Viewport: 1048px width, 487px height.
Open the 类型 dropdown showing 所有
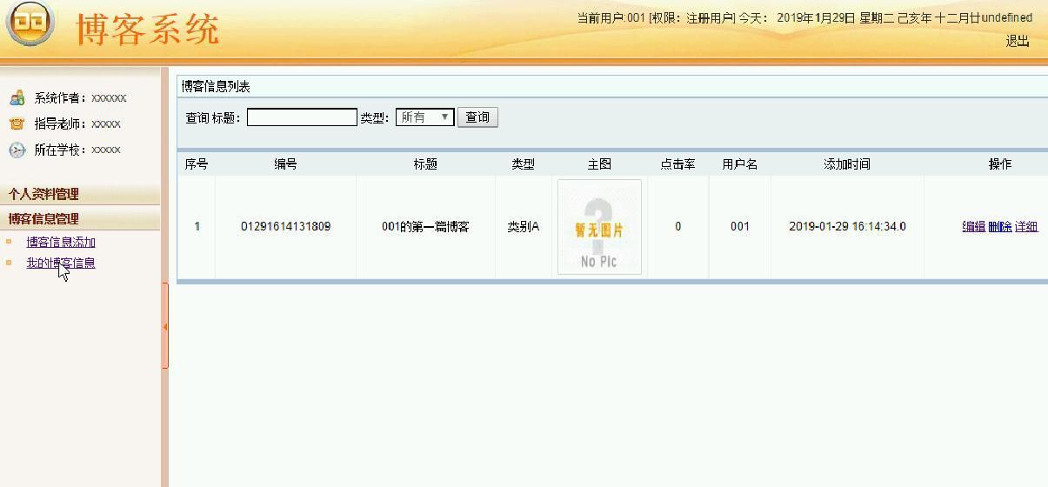tap(424, 117)
